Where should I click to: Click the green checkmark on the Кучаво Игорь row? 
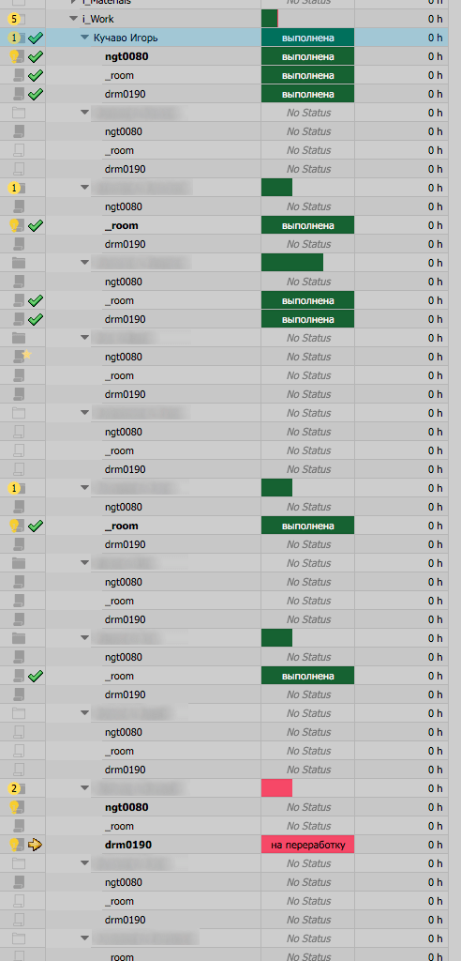click(36, 38)
